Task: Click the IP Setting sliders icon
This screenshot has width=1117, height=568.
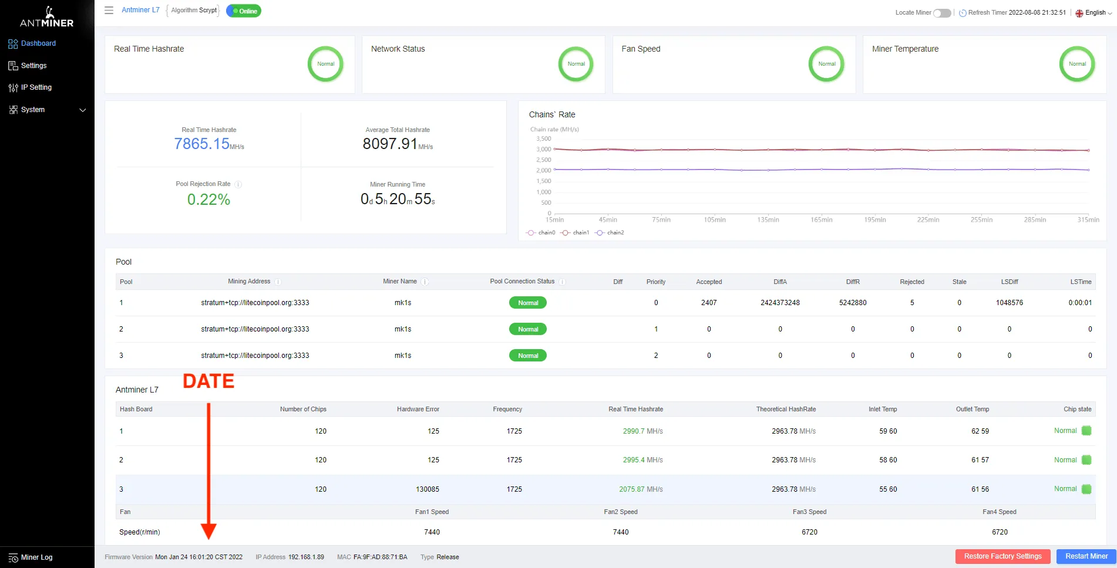Action: coord(13,87)
